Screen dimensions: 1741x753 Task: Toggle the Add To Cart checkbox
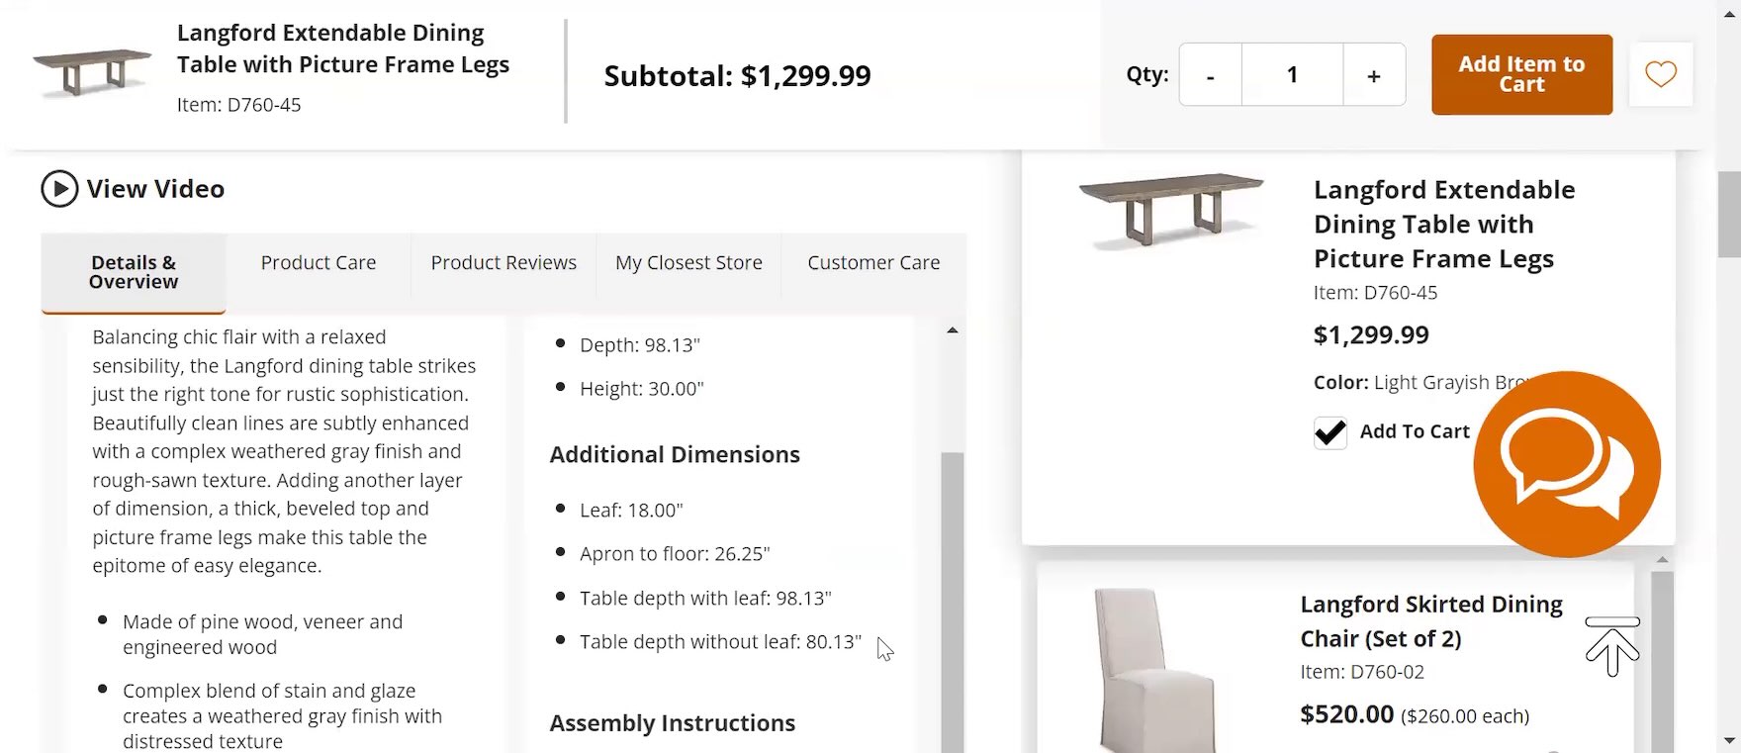point(1330,432)
